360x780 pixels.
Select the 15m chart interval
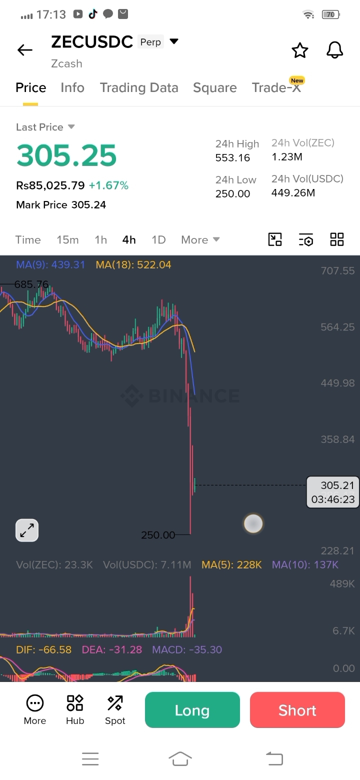pos(67,239)
